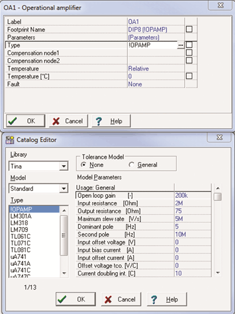Image resolution: width=235 pixels, height=314 pixels.
Task: Open type browser via ellipsis button
Action: [180, 45]
